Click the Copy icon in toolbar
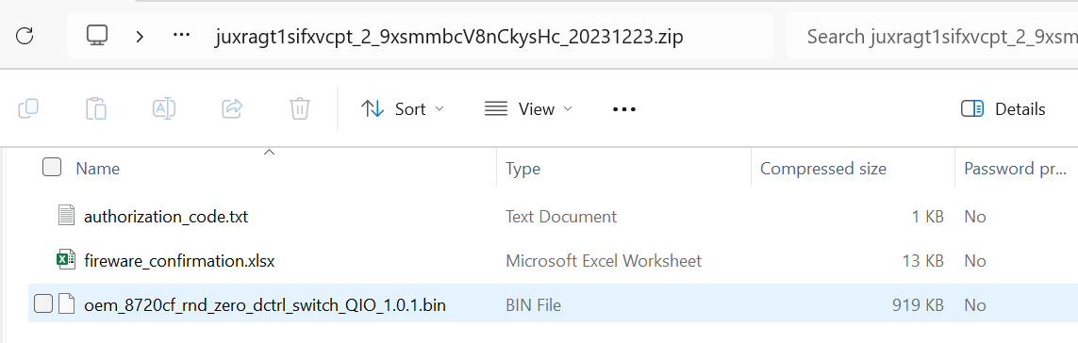 pyautogui.click(x=28, y=108)
